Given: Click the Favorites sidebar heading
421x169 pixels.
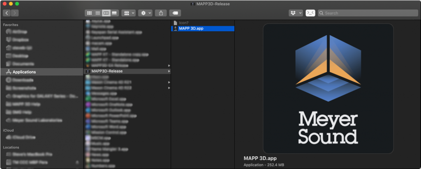Looking at the screenshot, I should (10, 25).
